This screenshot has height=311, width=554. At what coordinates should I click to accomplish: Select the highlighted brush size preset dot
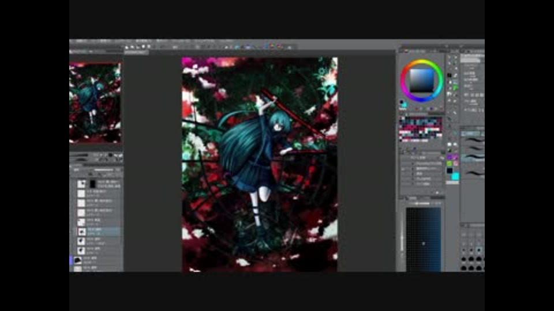[x=479, y=250]
